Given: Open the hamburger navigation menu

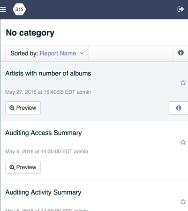Looking at the screenshot, I should (x=3, y=9).
